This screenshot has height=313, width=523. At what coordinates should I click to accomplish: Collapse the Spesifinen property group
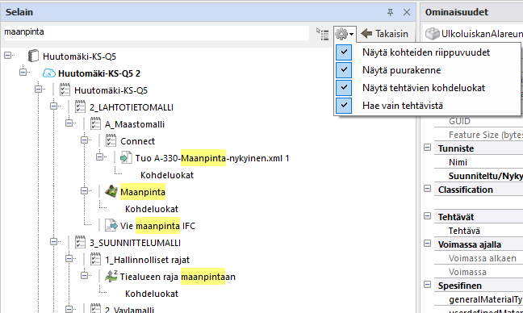click(427, 285)
